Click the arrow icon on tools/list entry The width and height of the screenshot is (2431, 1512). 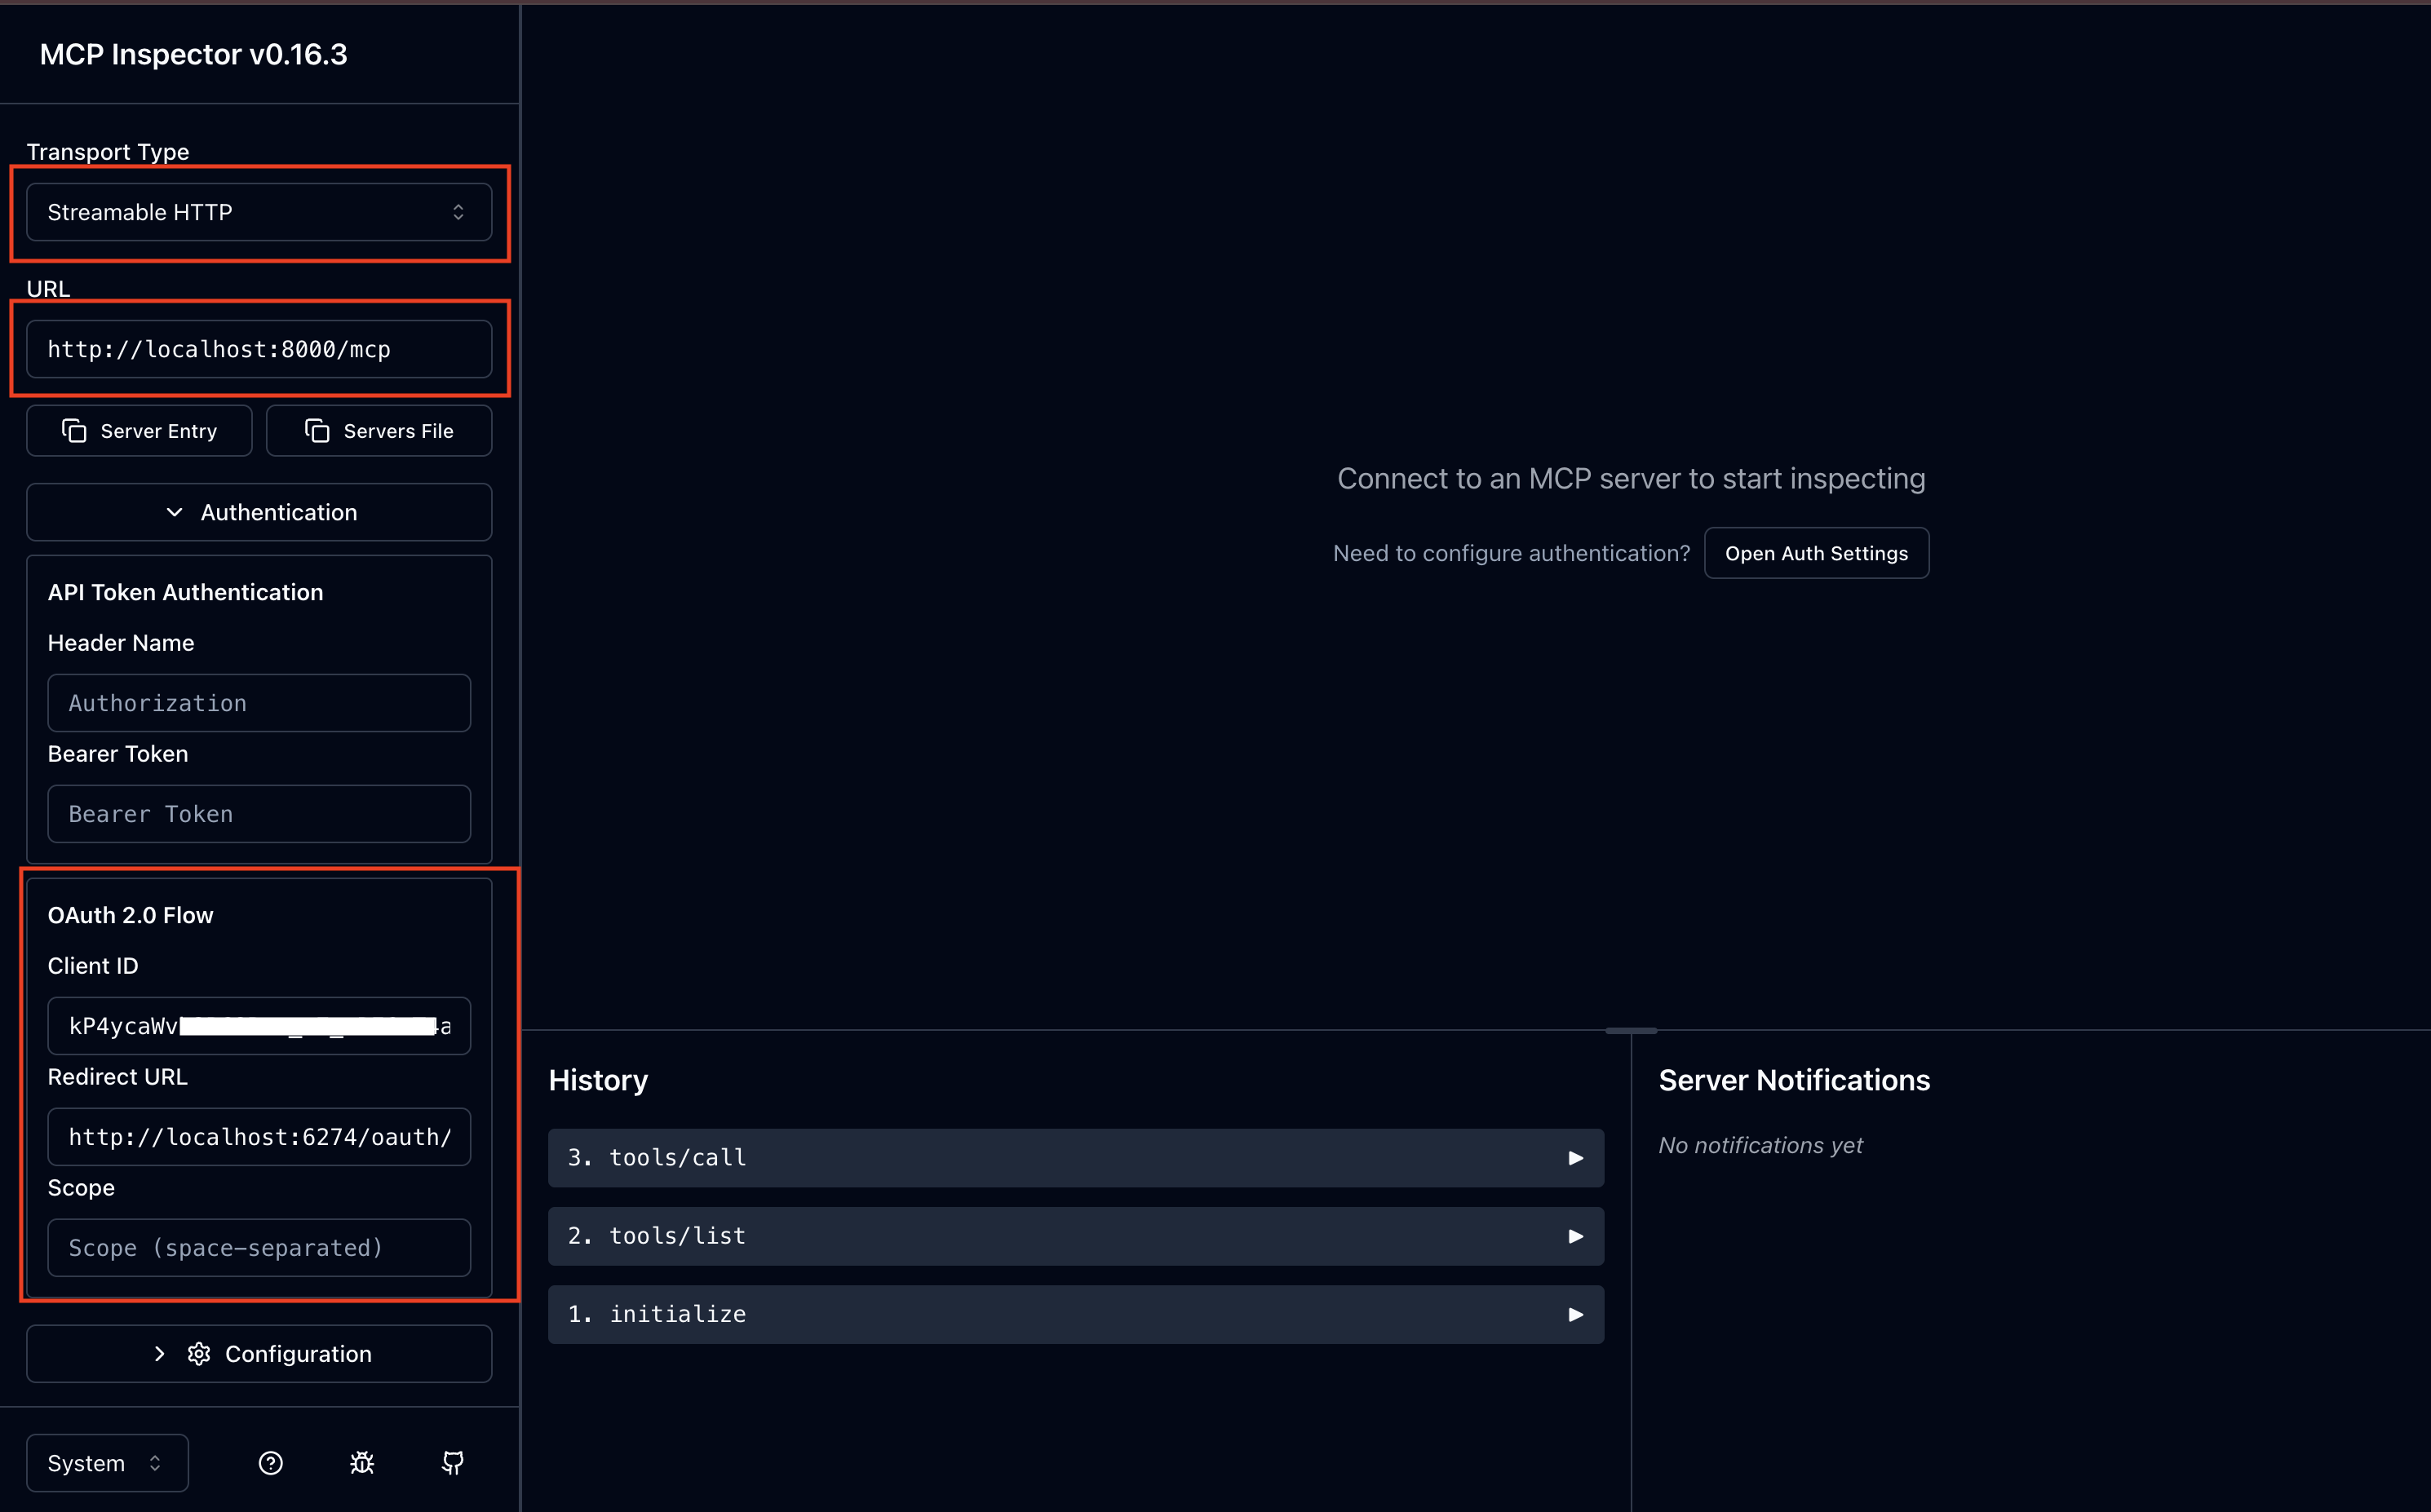point(1576,1235)
